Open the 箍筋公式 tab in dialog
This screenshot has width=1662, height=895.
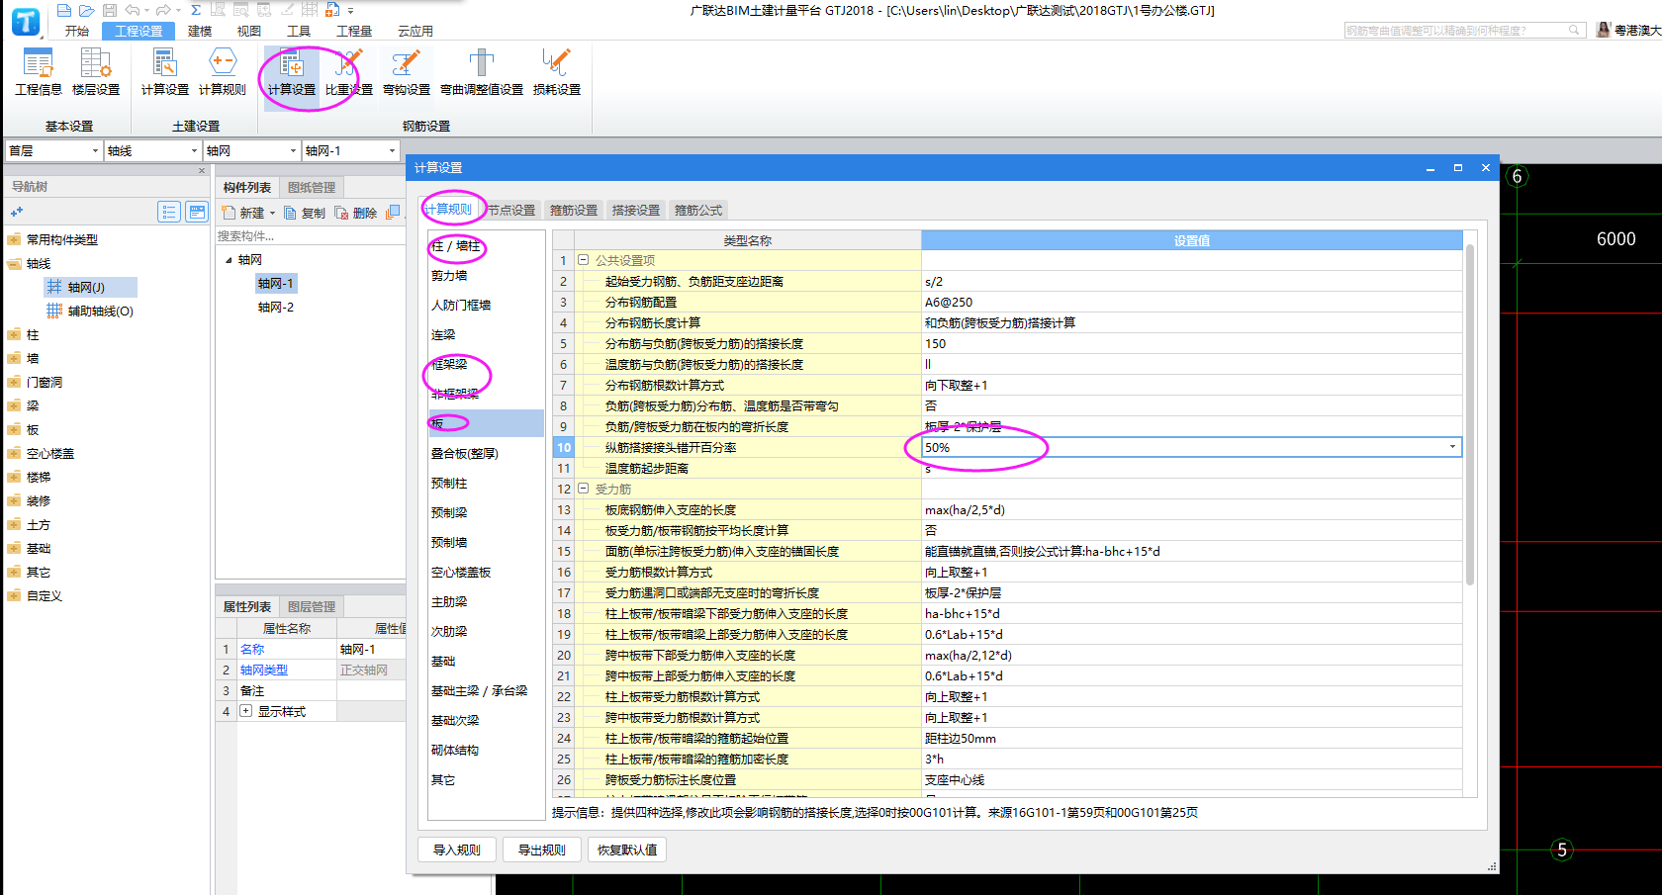pyautogui.click(x=698, y=210)
